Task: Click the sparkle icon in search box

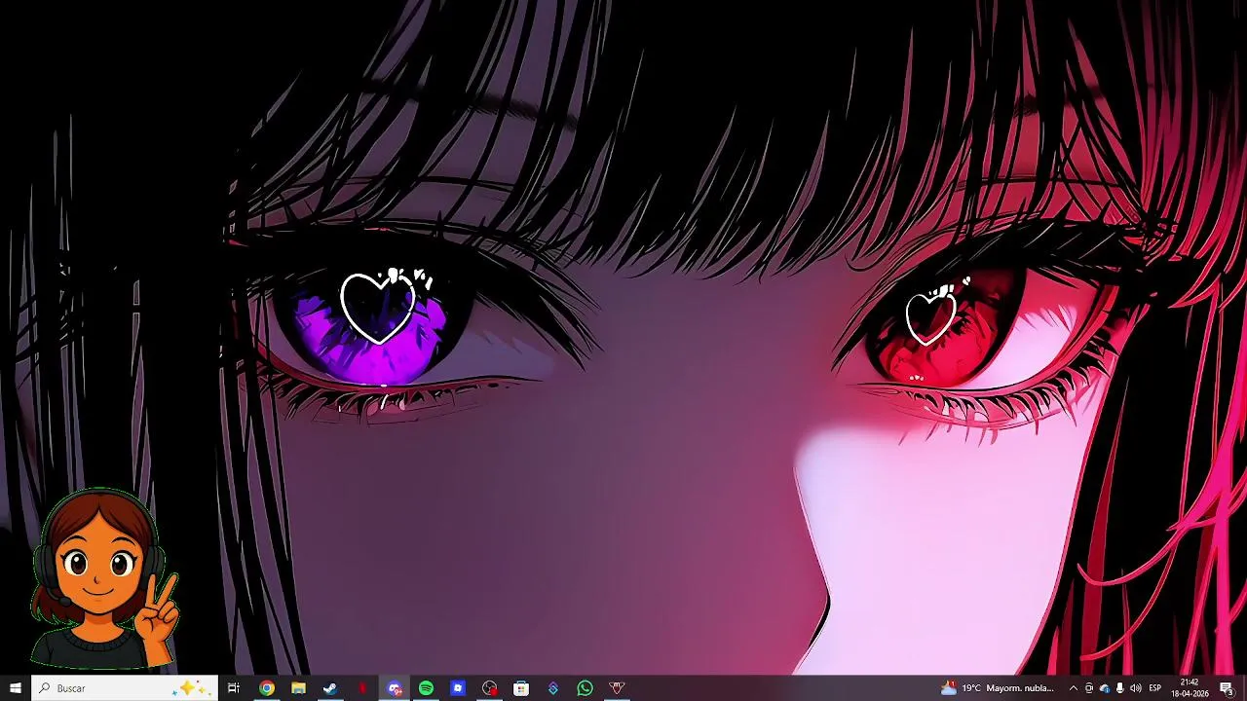Action: coord(190,688)
